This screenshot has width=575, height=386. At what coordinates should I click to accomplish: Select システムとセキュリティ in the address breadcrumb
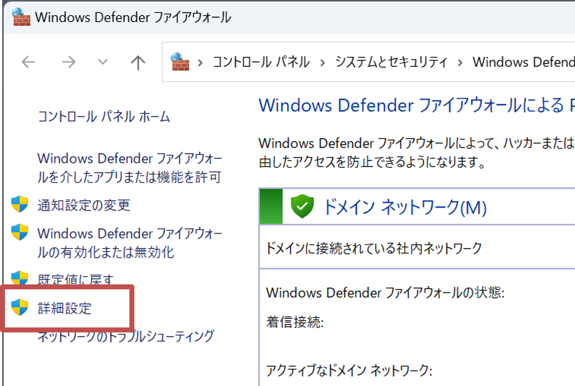[391, 62]
